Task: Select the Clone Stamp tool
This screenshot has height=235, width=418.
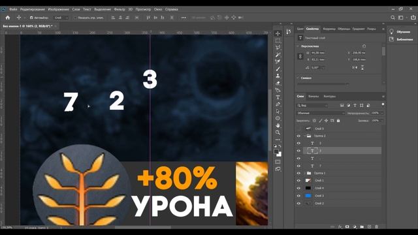Action: 278,76
